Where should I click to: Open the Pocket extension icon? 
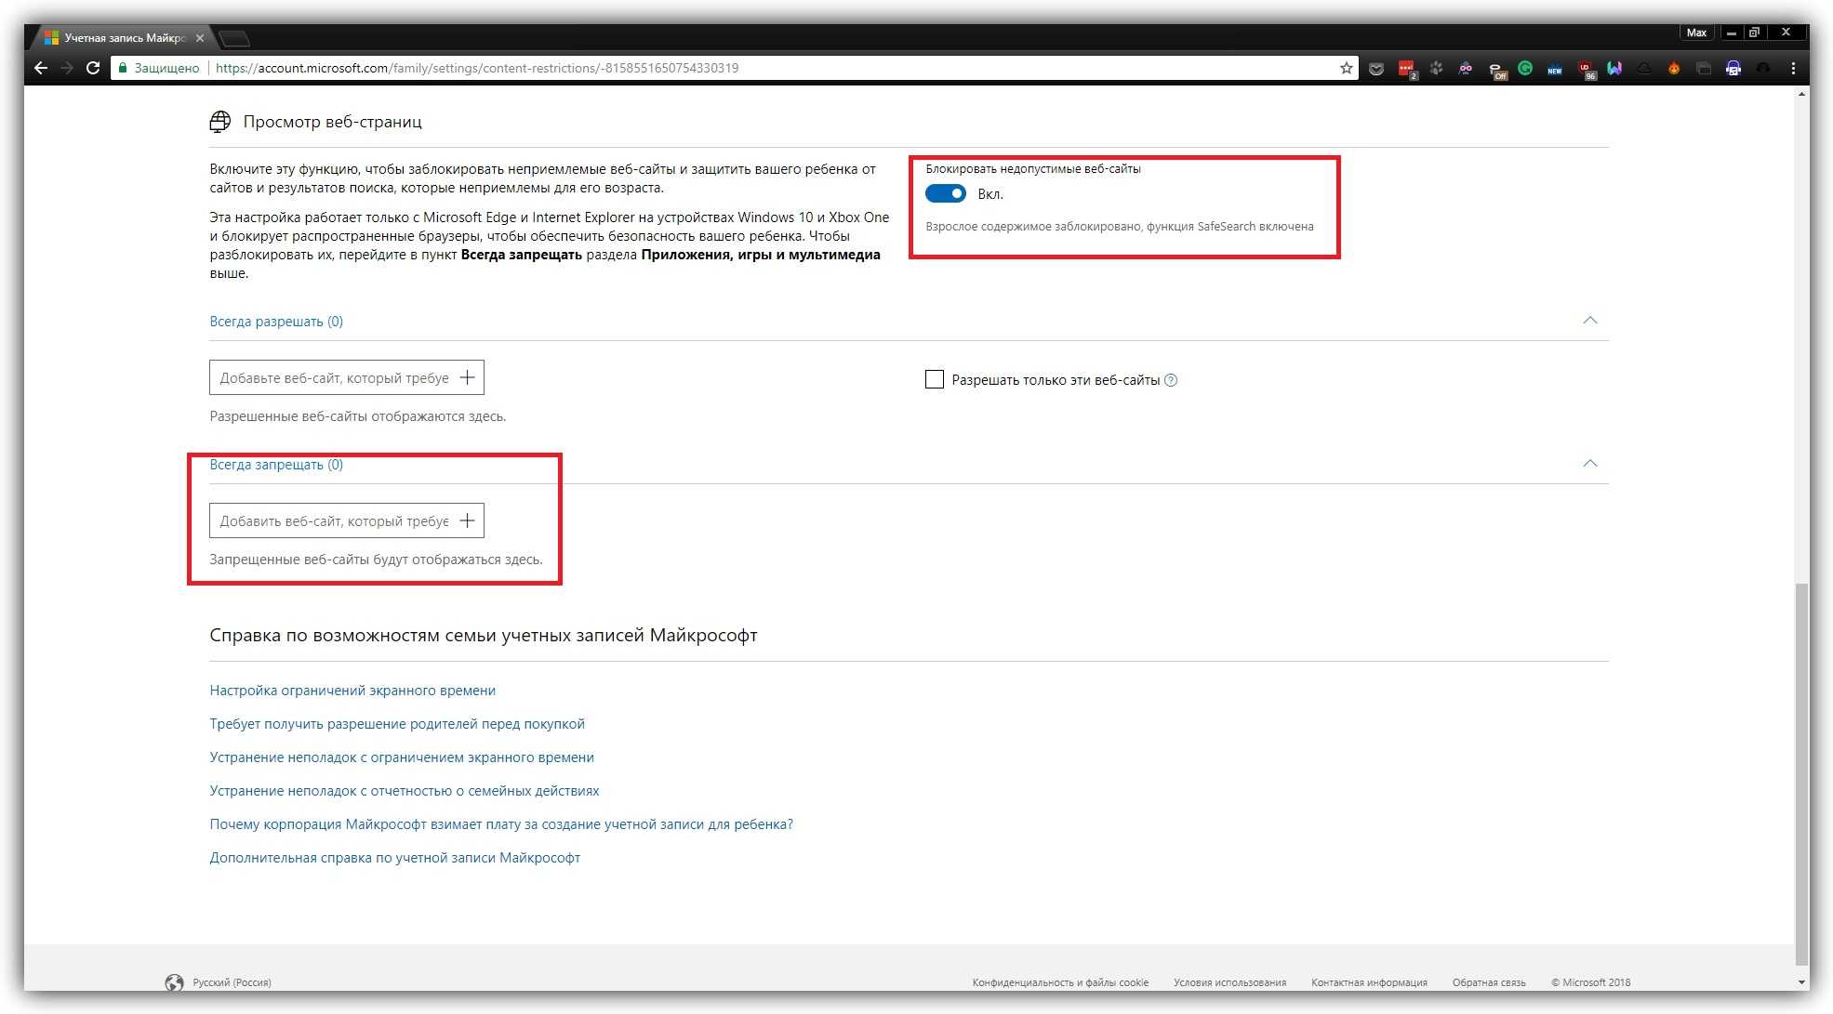(x=1376, y=68)
